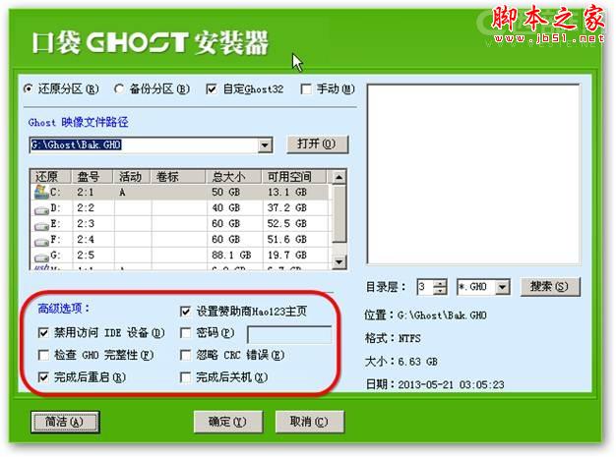Click the 卷标 column header
This screenshot has height=457, width=616.
178,177
